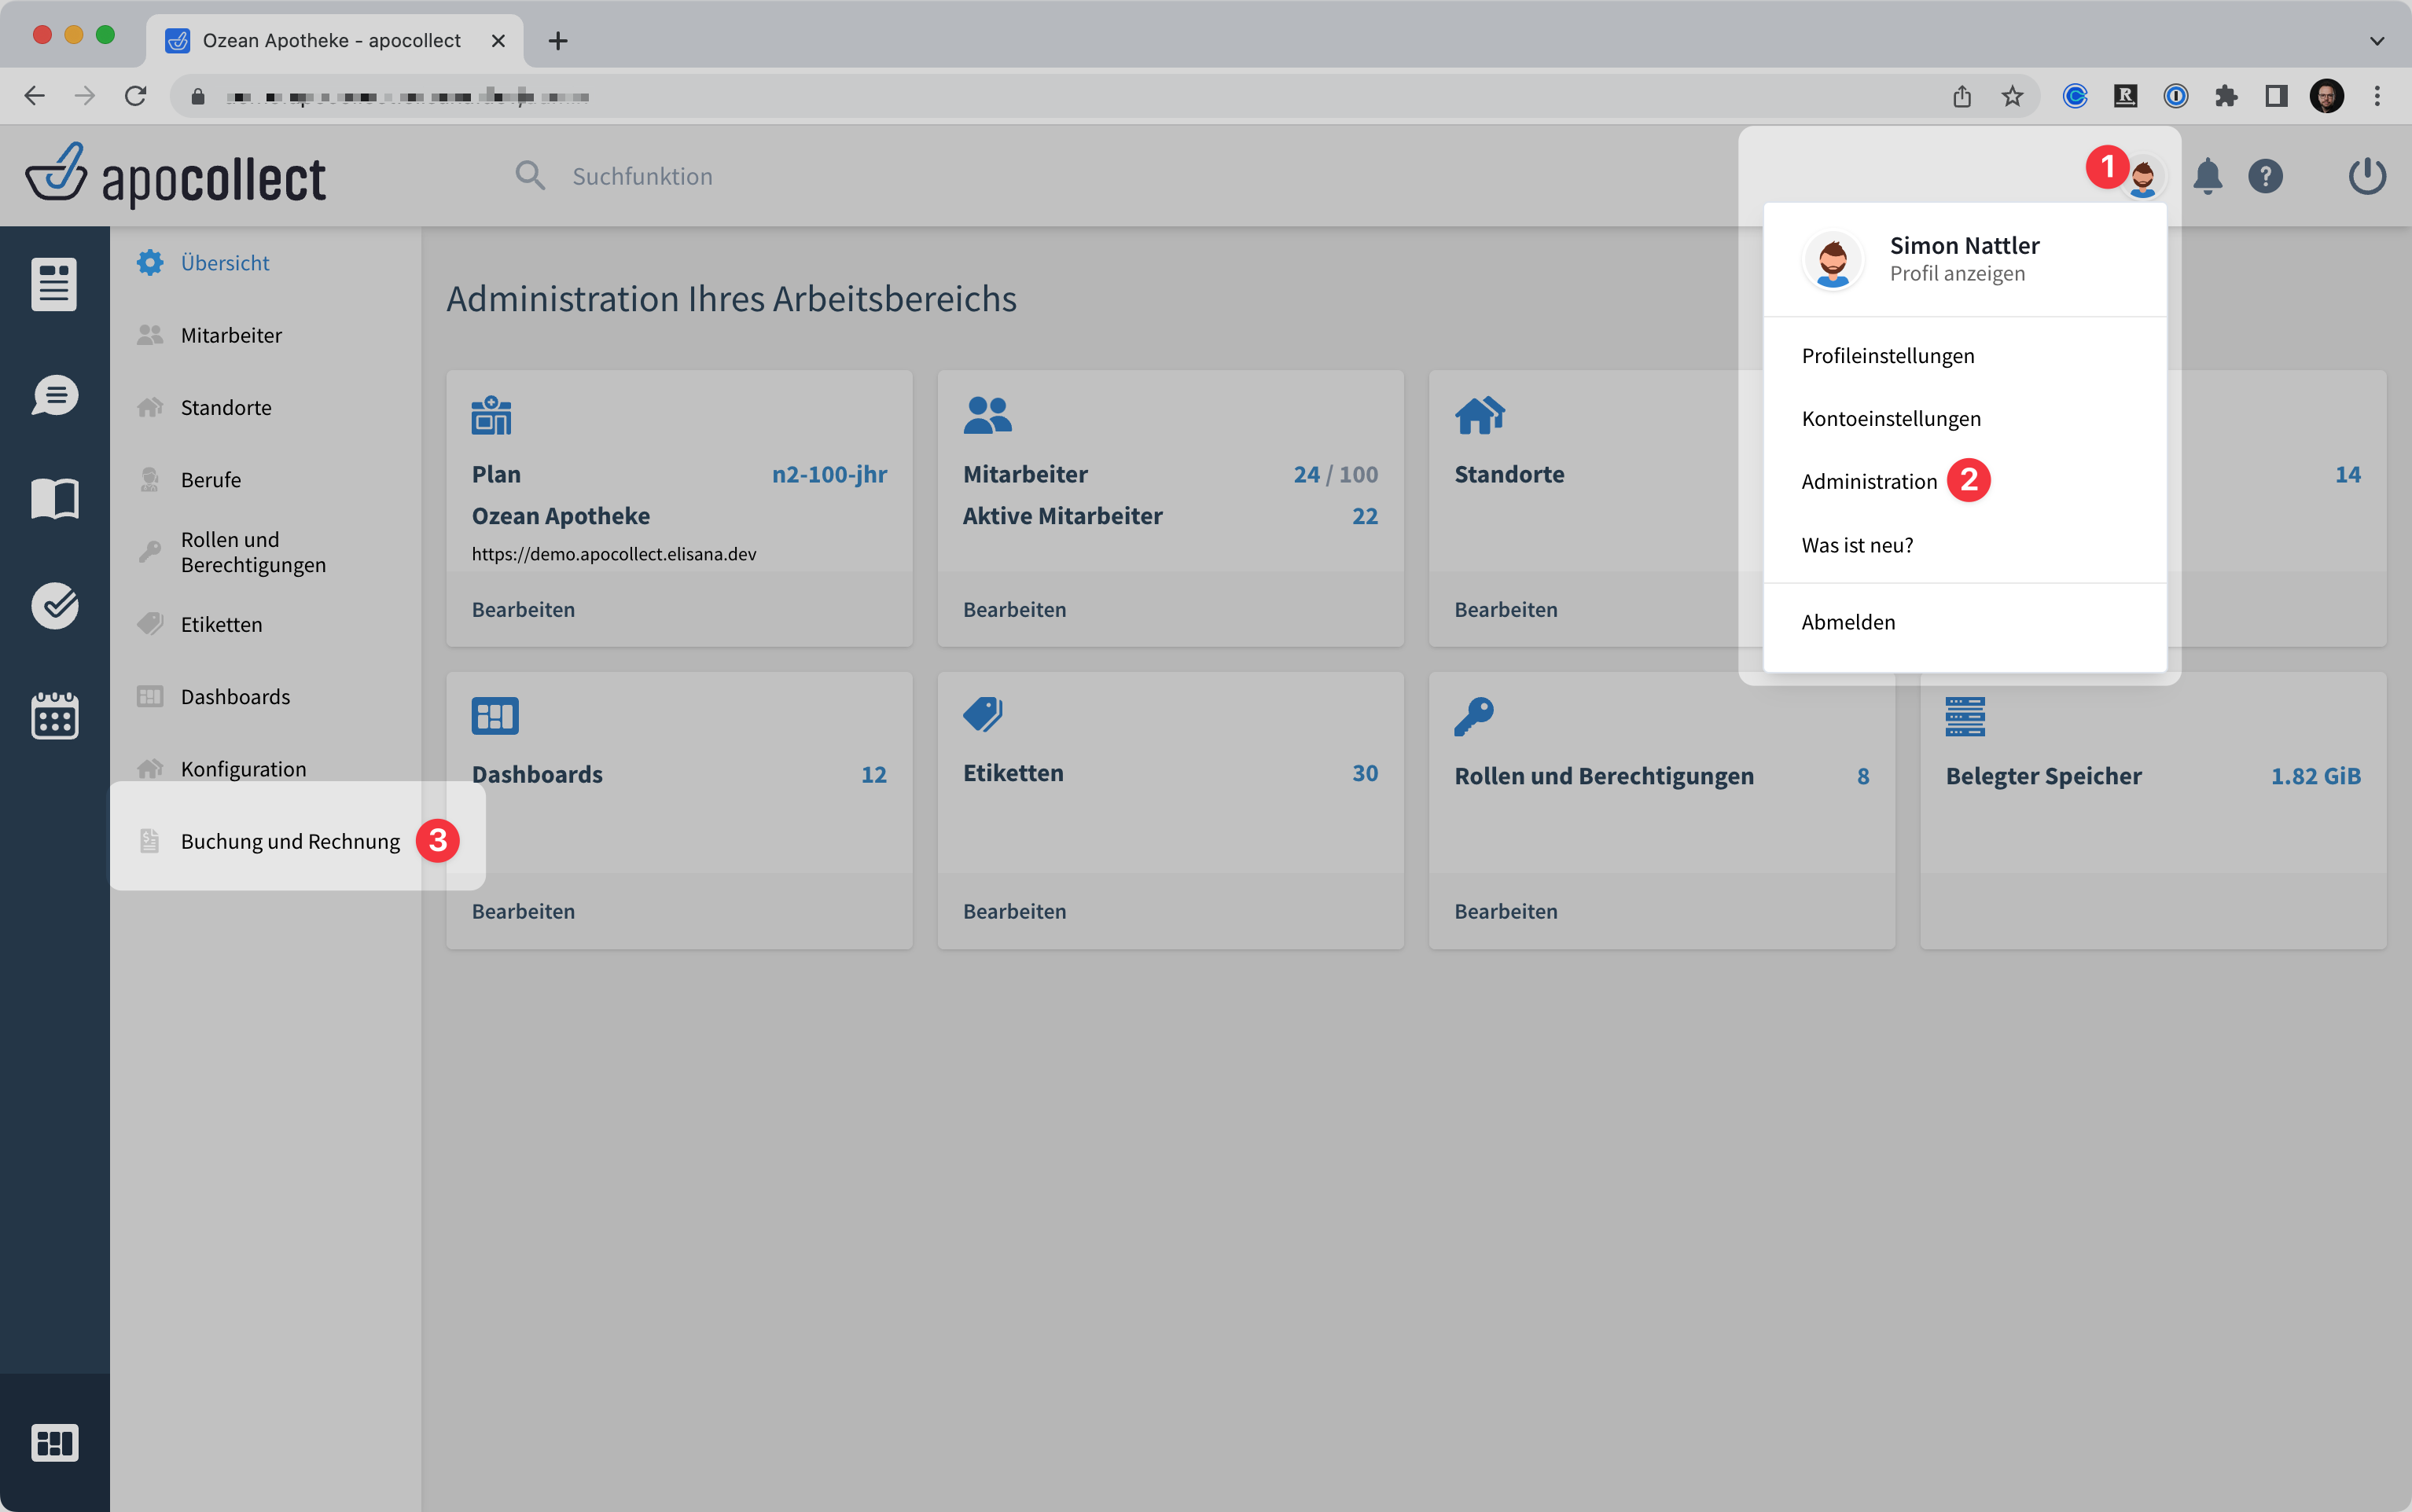Click the search magnifier icon
The image size is (2412, 1512).
529,176
